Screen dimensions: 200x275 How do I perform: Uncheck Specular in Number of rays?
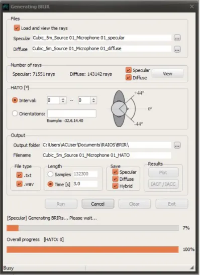[129, 70]
